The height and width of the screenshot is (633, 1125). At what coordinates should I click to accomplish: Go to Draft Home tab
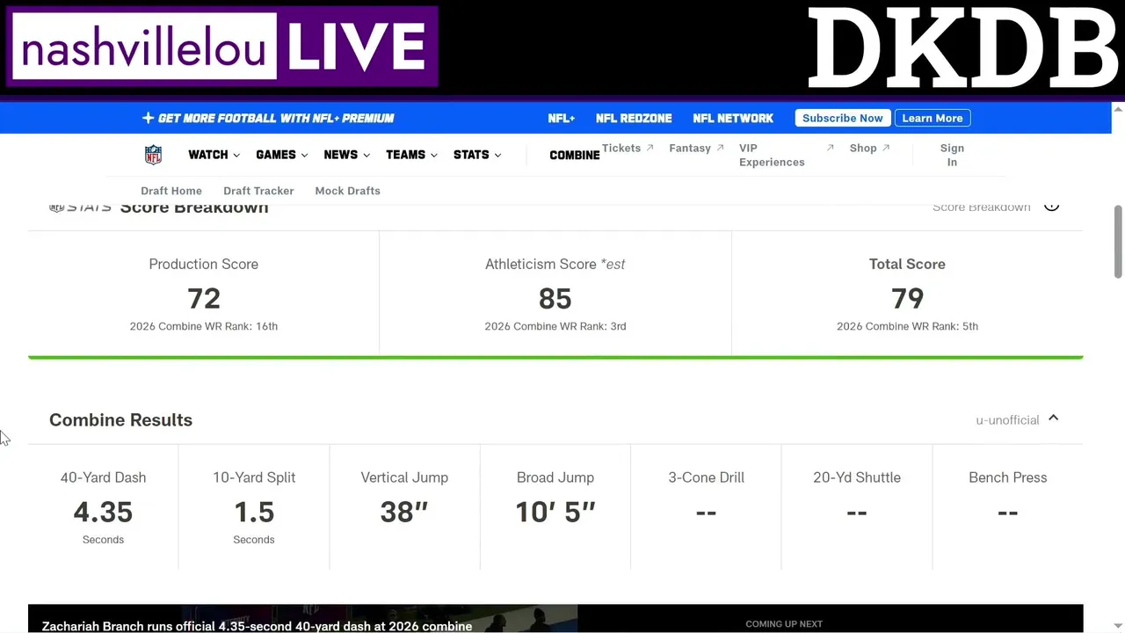[x=171, y=191]
